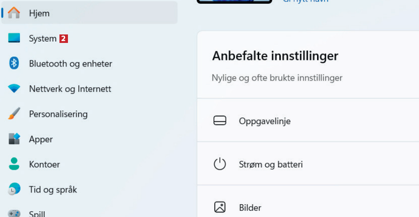The width and height of the screenshot is (419, 217).
Task: Click the System monitor icon
Action: coord(14,38)
